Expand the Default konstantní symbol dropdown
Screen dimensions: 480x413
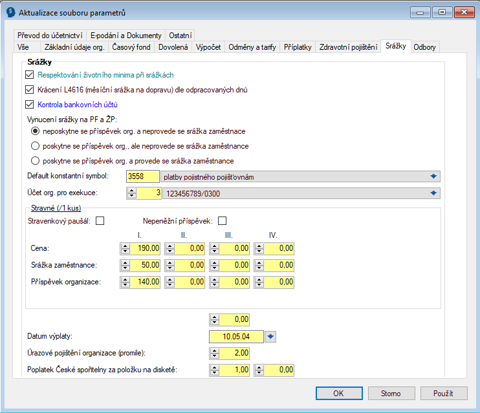pos(433,176)
